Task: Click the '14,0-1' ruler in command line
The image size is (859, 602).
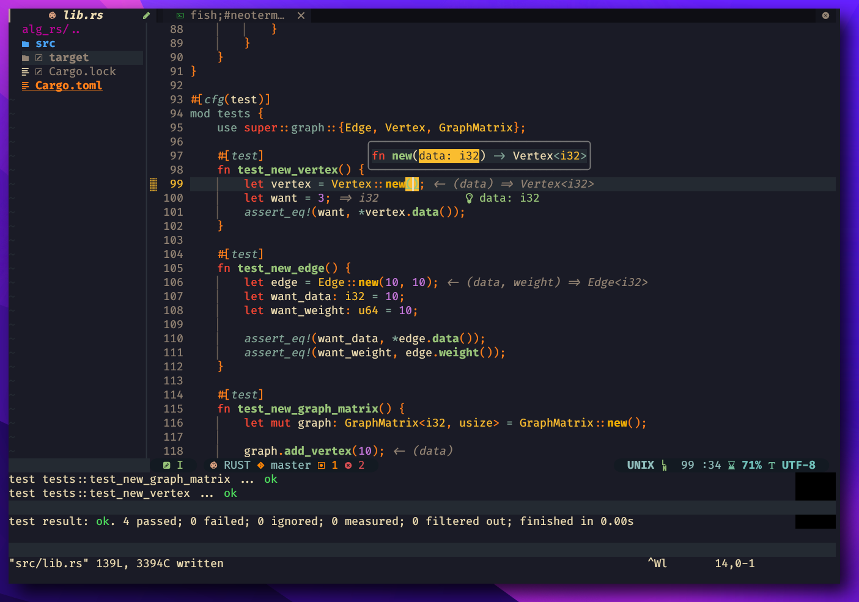Action: 734,563
